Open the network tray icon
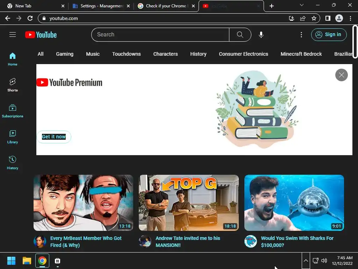The width and height of the screenshot is (358, 269). (316, 261)
